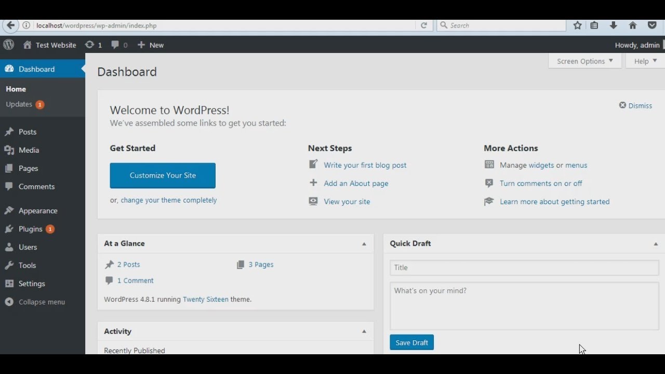Viewport: 665px width, 374px height.
Task: Click Howdy, admin account menu
Action: [x=638, y=45]
